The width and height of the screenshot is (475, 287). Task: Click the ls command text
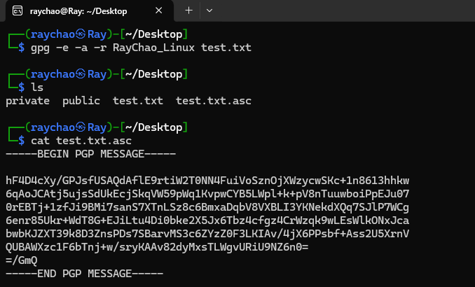pyautogui.click(x=37, y=87)
